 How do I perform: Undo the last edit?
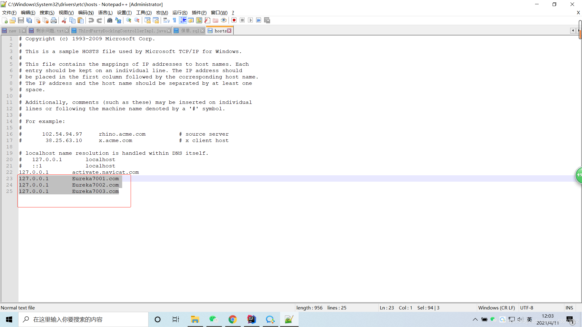point(91,20)
